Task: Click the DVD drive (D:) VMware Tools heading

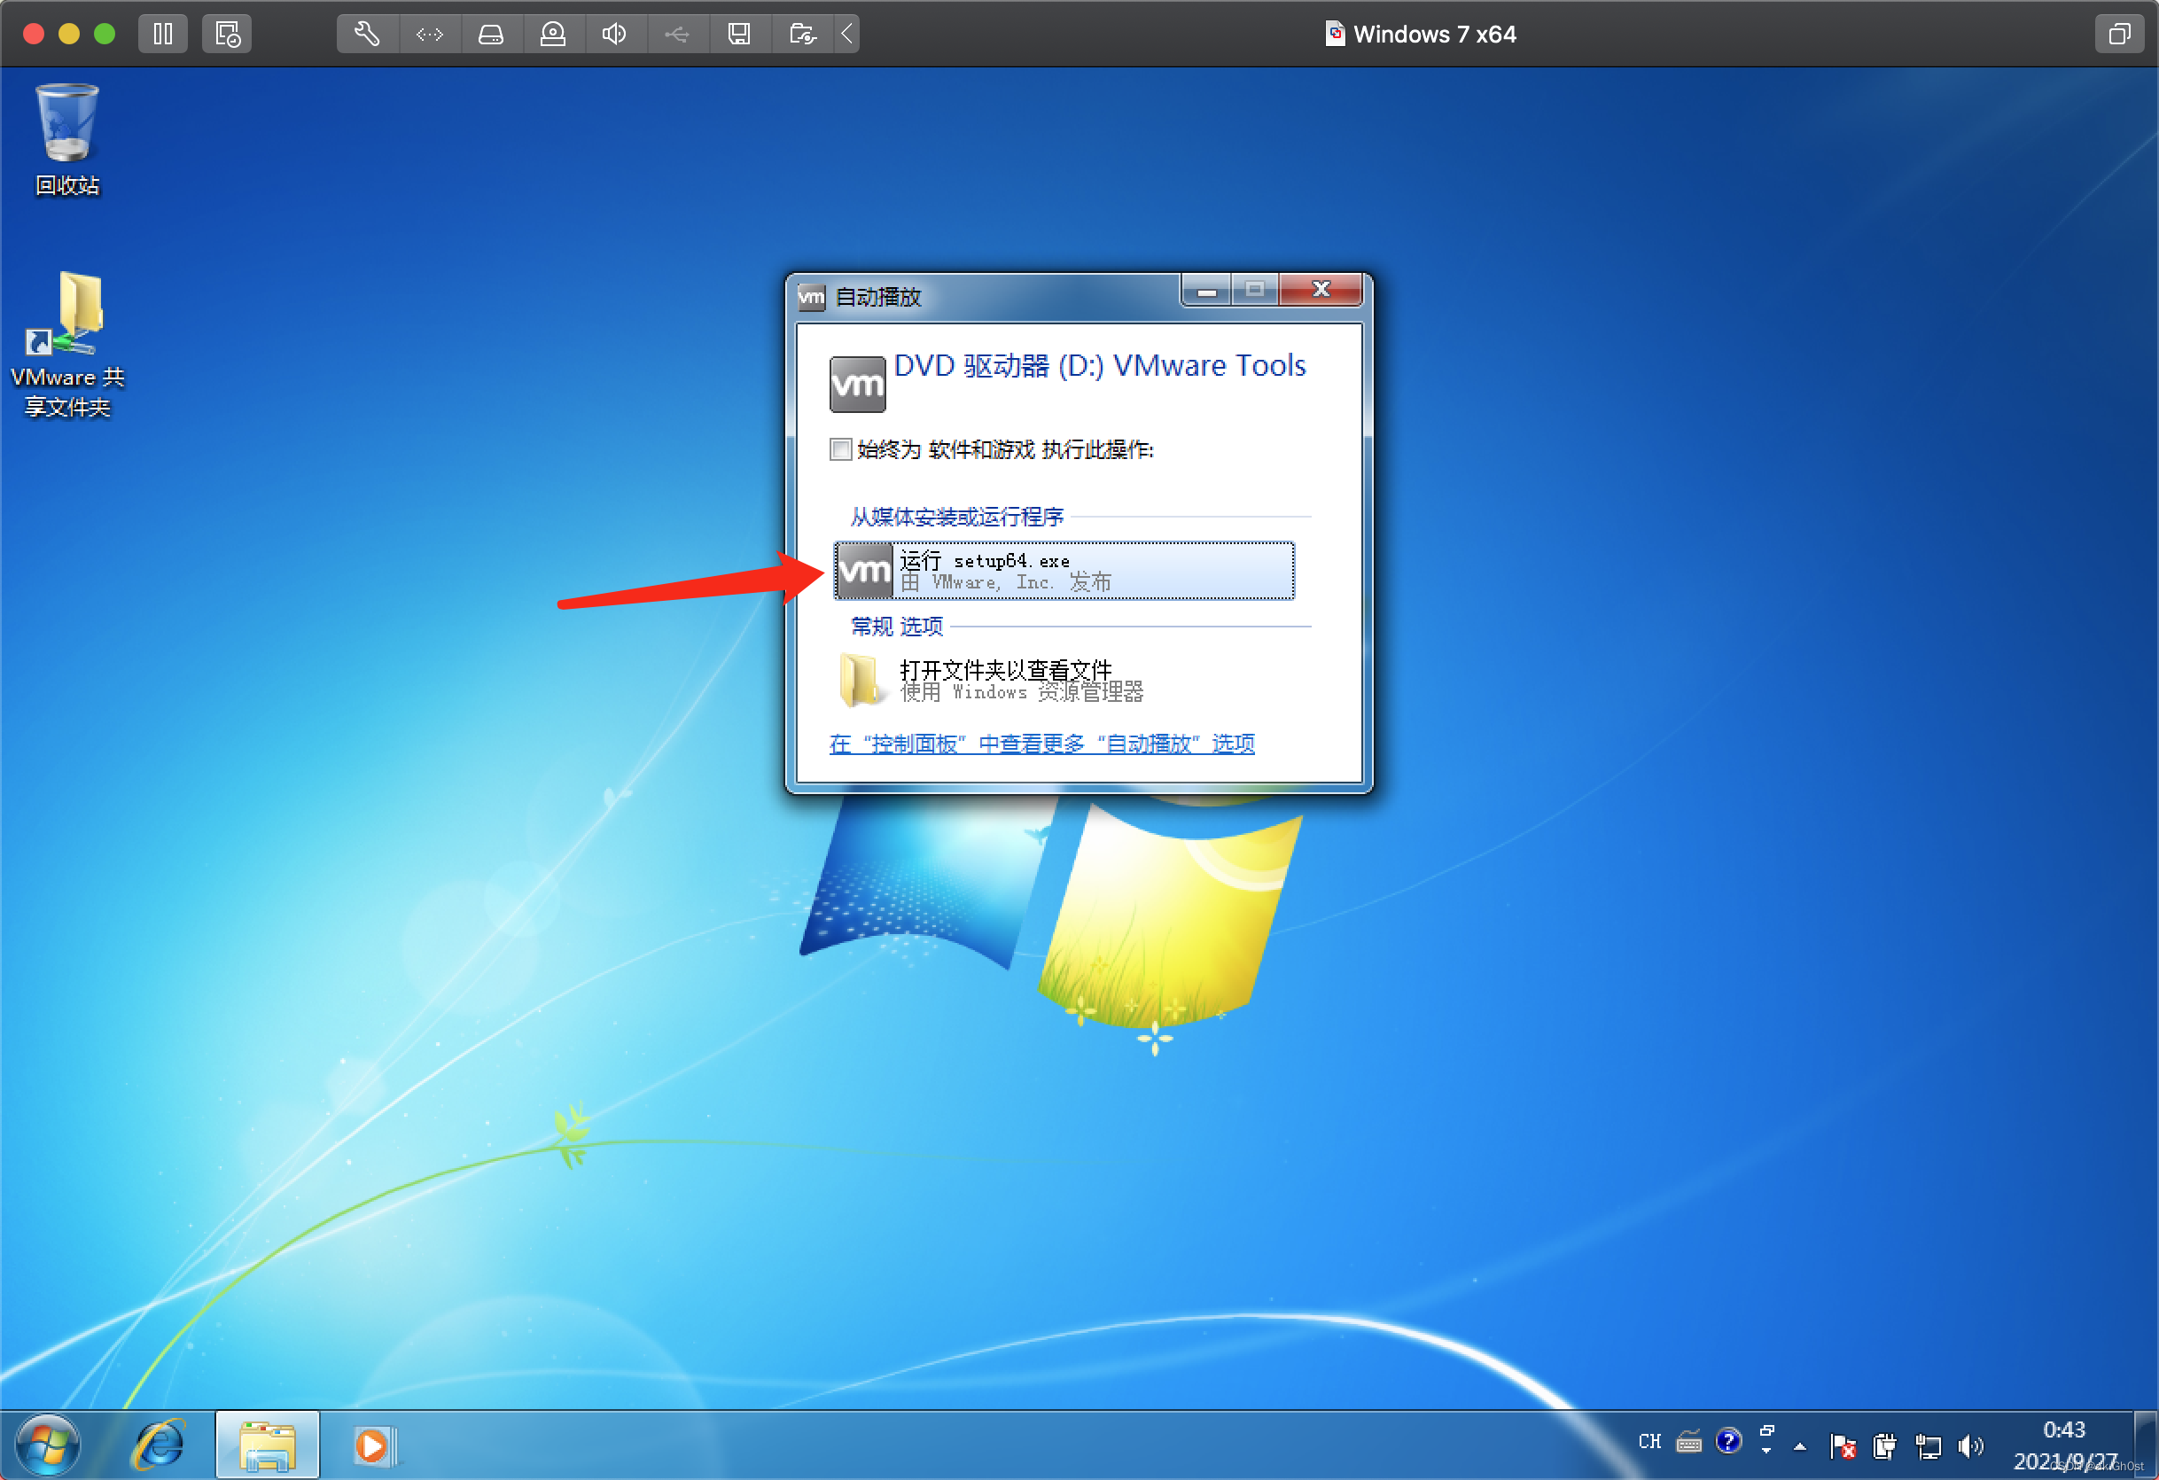Action: pos(1099,366)
